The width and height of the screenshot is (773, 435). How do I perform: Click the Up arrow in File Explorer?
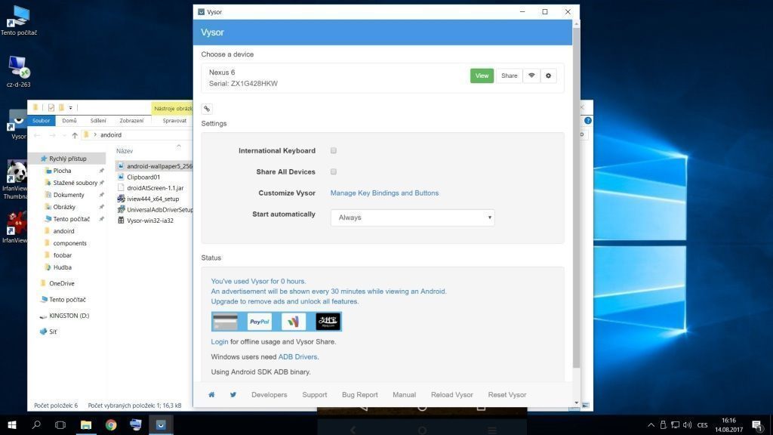point(75,134)
